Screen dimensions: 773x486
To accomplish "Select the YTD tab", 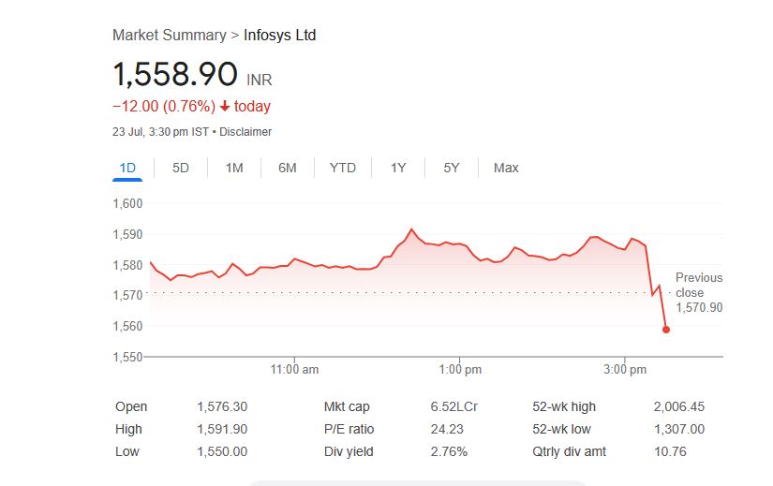I will coord(343,168).
